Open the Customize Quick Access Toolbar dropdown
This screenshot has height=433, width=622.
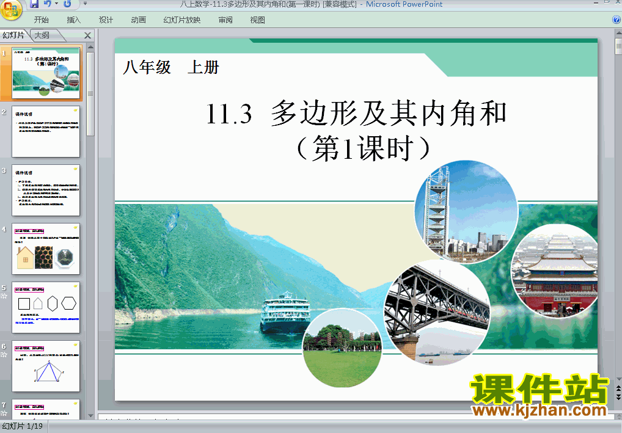click(85, 4)
